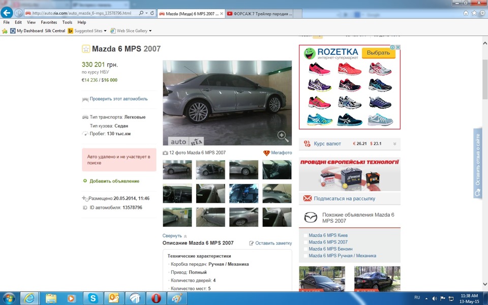This screenshot has width=488, height=305.
Task: Show hidden tray icons arrow
Action: point(426,298)
